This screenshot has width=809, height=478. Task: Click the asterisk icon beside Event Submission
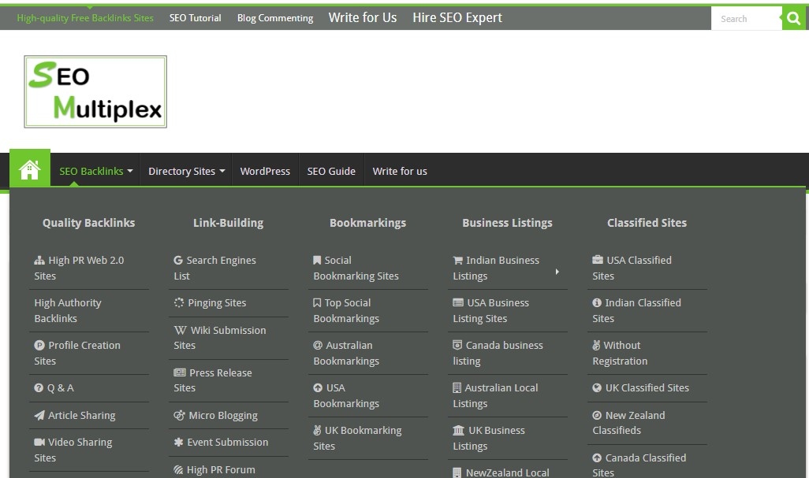[x=178, y=442]
